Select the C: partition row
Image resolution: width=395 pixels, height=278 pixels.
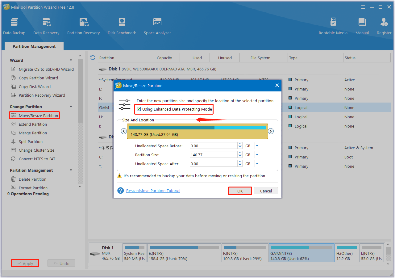[x=244, y=157]
